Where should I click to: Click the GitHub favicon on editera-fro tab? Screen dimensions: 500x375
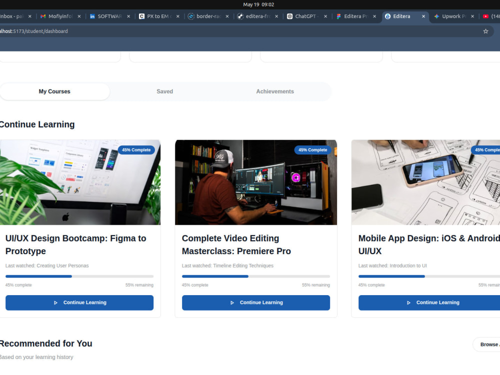coord(240,16)
